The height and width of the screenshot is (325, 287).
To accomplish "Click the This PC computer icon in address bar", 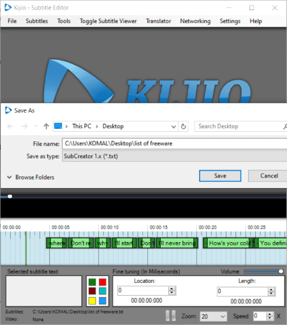I will click(x=58, y=126).
